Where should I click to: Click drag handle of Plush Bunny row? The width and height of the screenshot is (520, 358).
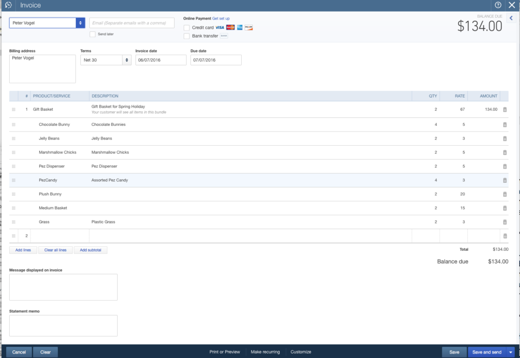(x=14, y=194)
